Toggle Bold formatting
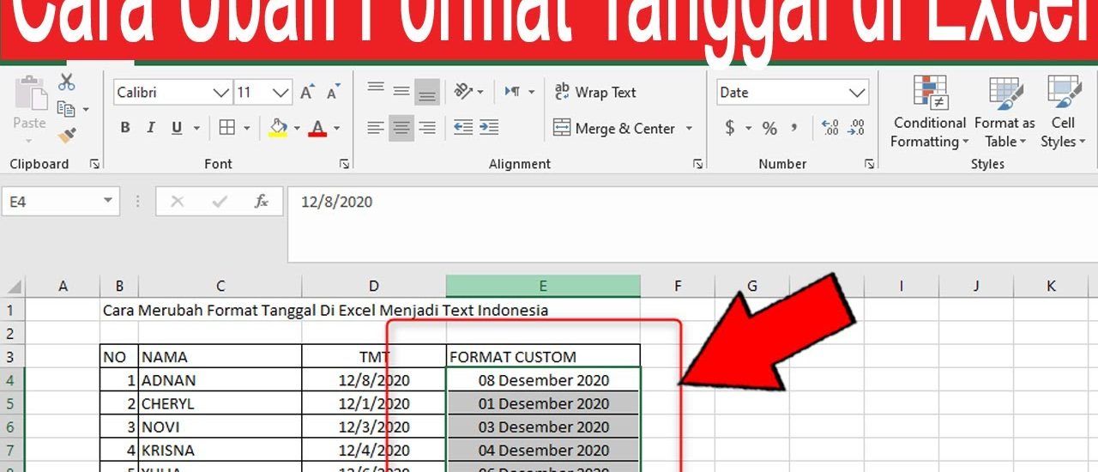This screenshot has height=472, width=1098. coord(125,128)
